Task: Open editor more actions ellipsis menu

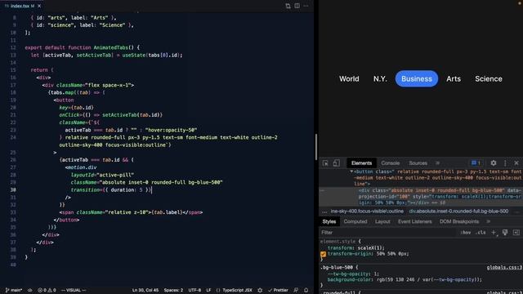Action: (x=306, y=6)
